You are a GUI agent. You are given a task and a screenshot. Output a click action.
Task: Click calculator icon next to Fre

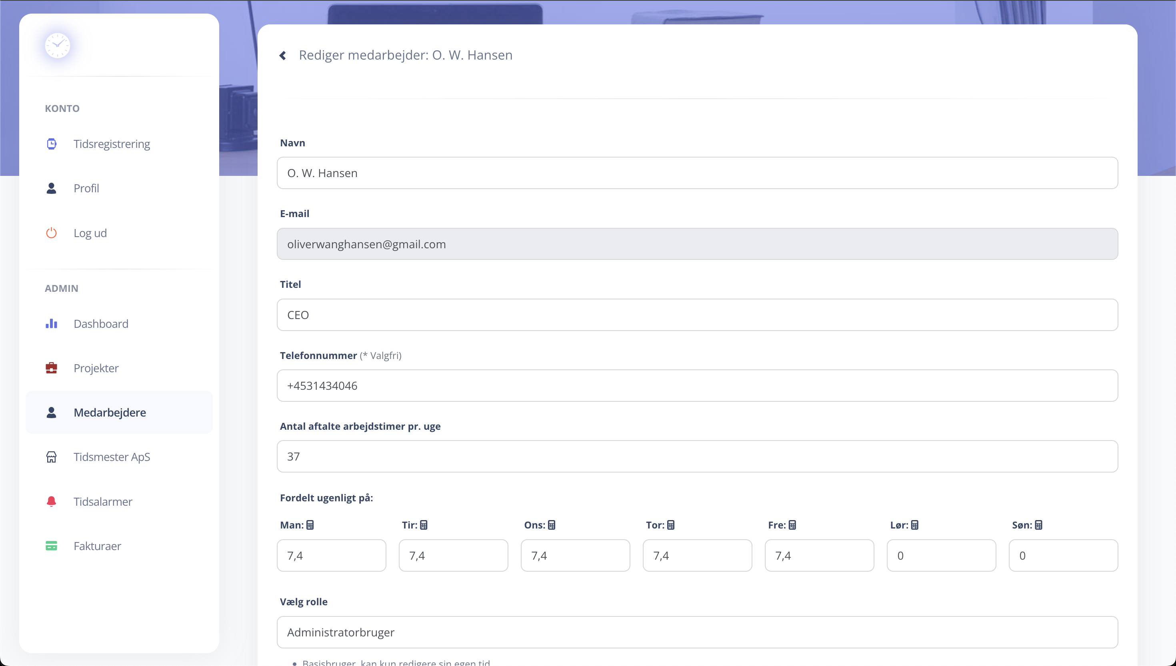pyautogui.click(x=792, y=525)
